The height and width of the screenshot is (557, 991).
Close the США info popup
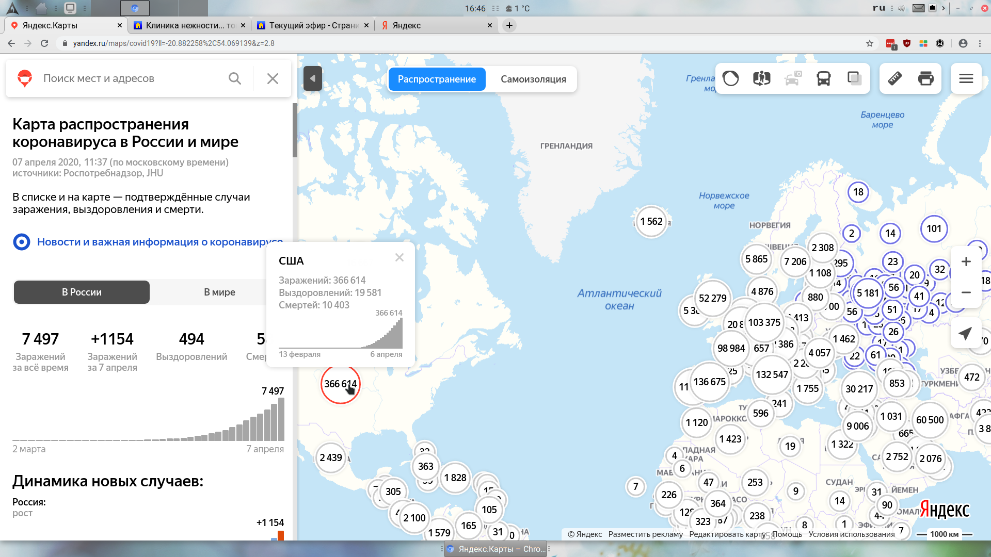click(399, 257)
